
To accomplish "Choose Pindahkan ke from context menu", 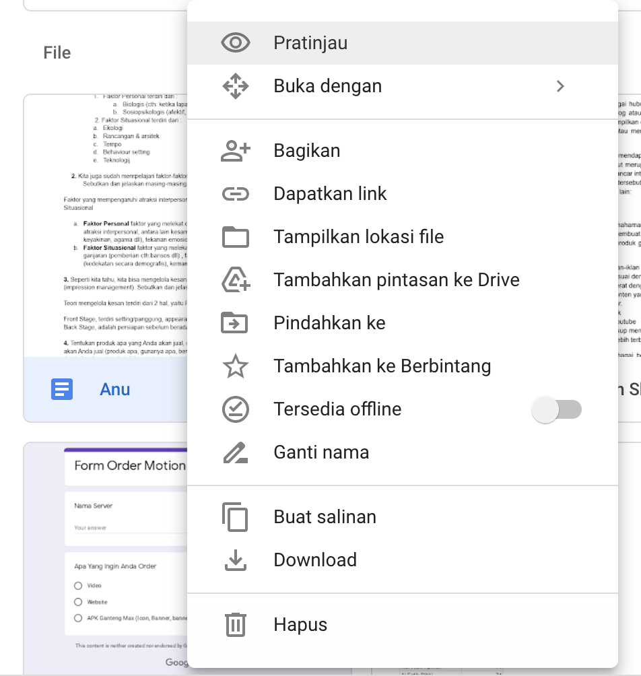I will tap(329, 323).
